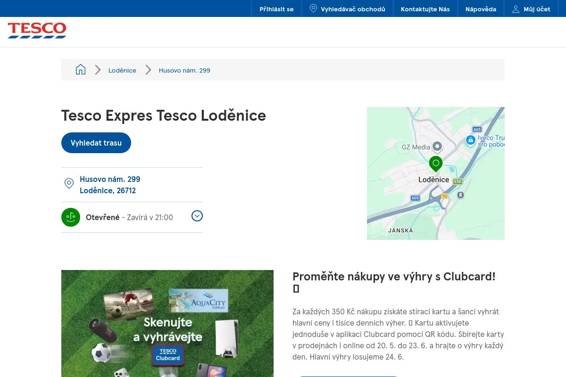
Task: Open the Clubcard promotion banner image
Action: coord(167,323)
